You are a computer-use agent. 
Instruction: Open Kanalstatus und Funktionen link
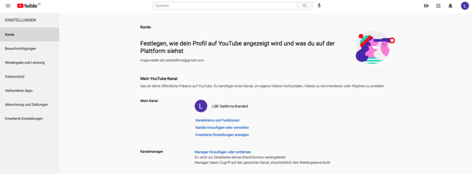tap(218, 120)
